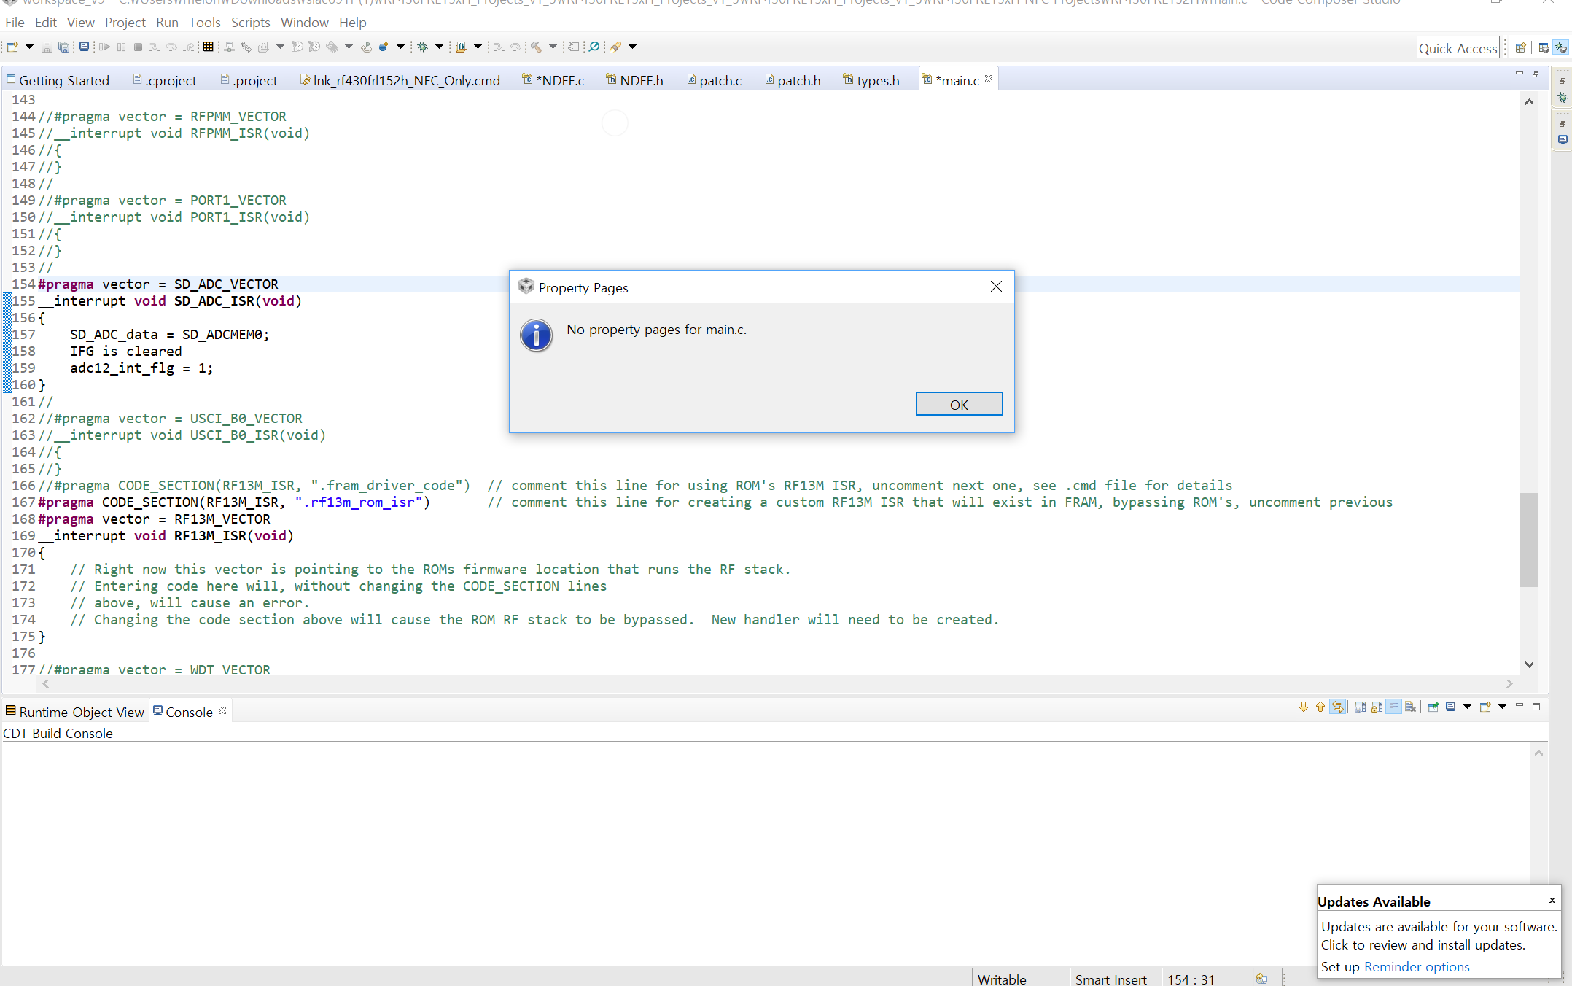The height and width of the screenshot is (986, 1572).
Task: Minimize the Console view panel
Action: click(x=1520, y=706)
